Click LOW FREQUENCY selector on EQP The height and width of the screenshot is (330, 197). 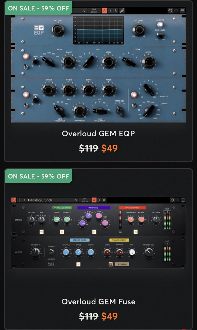tap(60, 111)
